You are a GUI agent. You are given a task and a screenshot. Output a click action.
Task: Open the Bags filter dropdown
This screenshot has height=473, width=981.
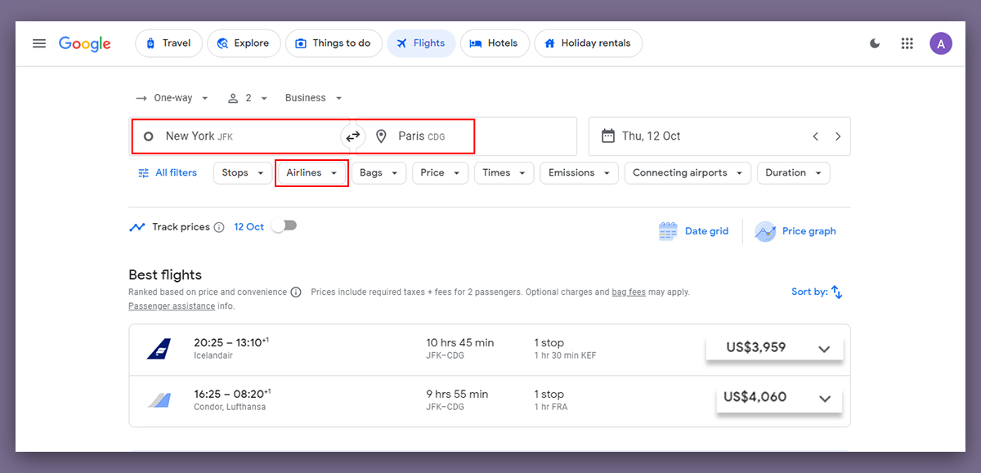(379, 173)
